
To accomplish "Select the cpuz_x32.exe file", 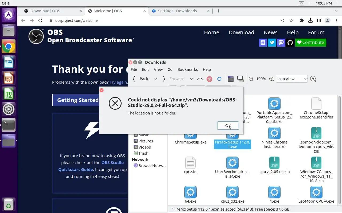I will (x=232, y=195).
